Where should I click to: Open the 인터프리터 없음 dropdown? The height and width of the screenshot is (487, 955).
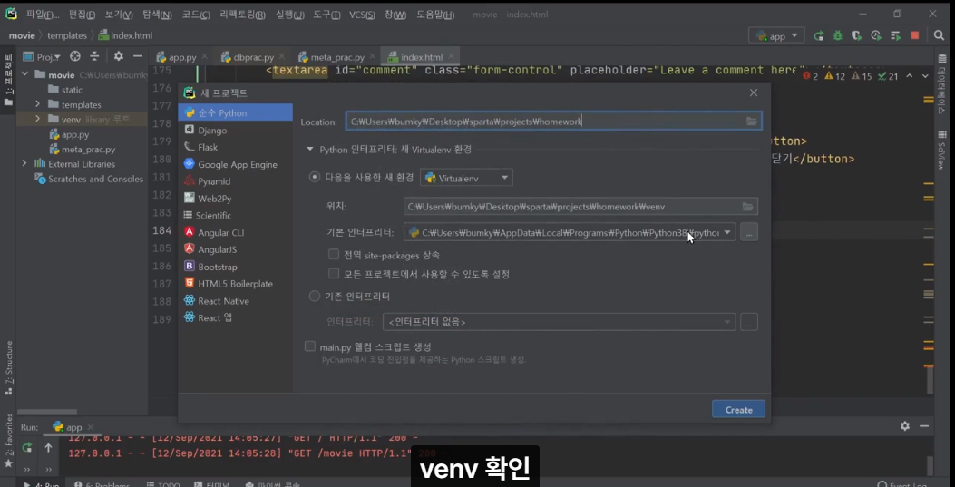pos(559,322)
